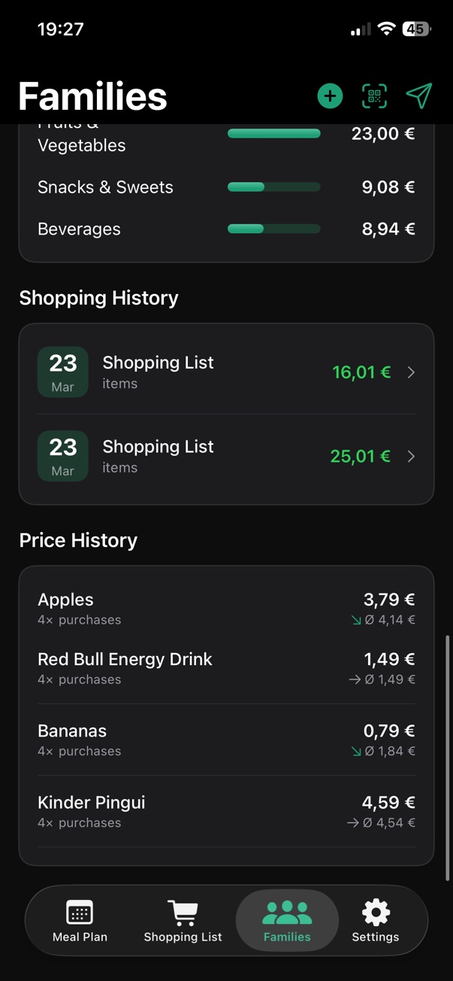
Task: Tap the battery indicator in status bar
Action: (x=416, y=29)
